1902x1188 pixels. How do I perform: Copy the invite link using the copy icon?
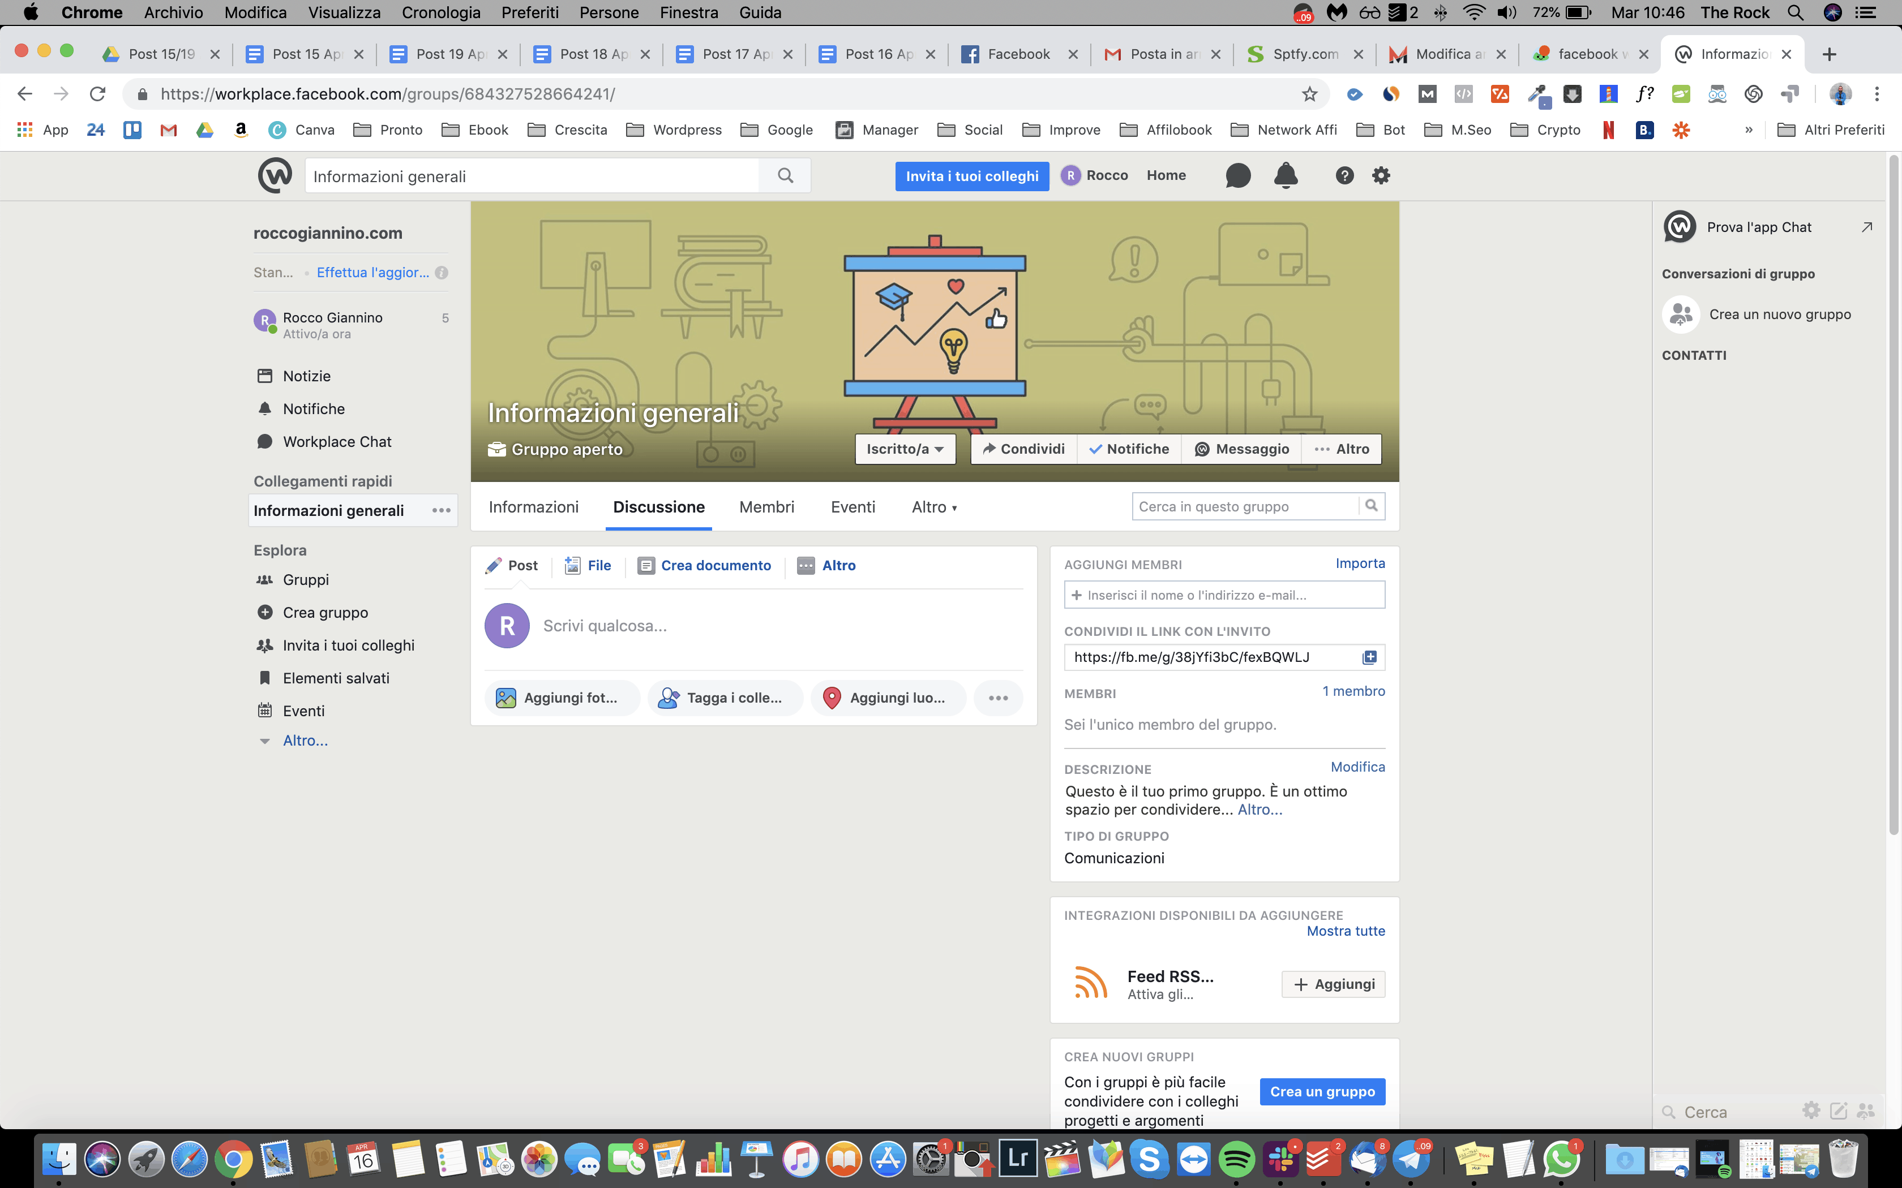[x=1369, y=657]
